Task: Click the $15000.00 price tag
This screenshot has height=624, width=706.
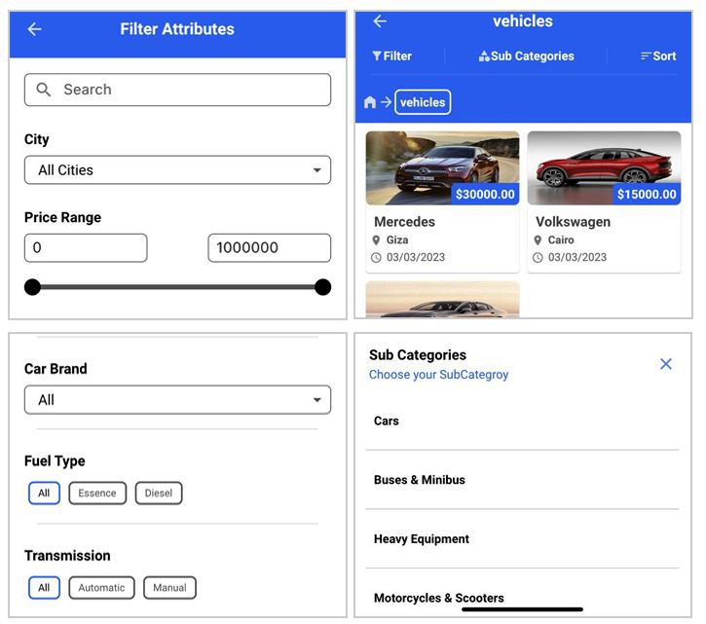Action: 647,194
